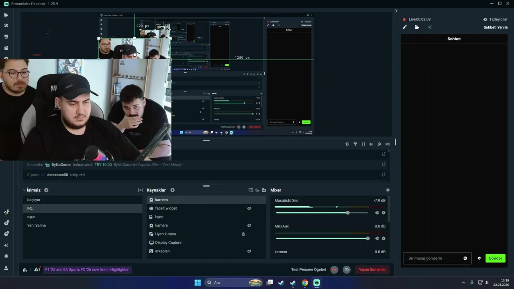Click the sparkle AI icon in the left sidebar
Image resolution: width=514 pixels, height=289 pixels.
point(6,245)
